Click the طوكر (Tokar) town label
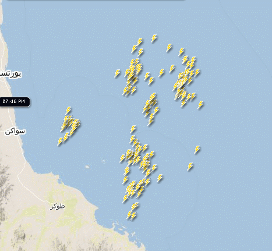The image size is (272, 251). pos(58,206)
